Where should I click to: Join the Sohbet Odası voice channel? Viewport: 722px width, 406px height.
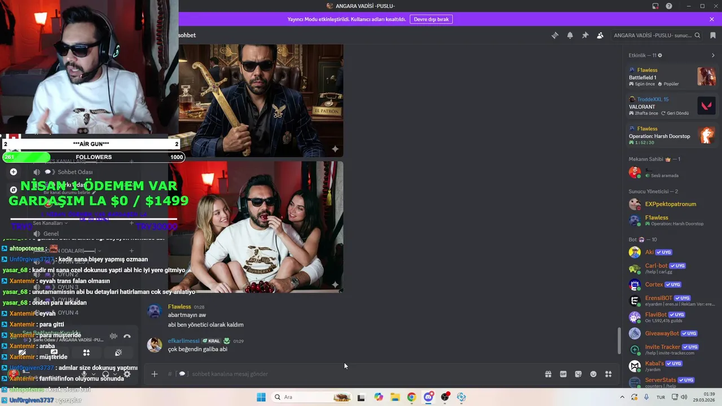75,172
